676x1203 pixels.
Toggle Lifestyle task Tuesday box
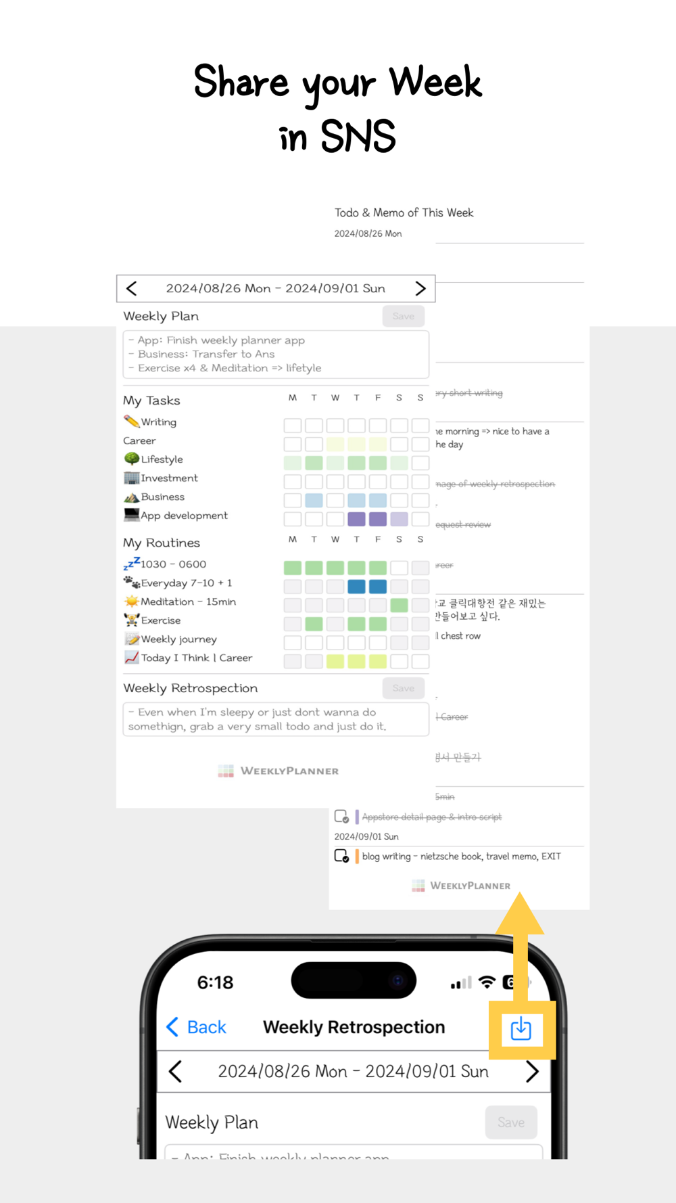click(314, 463)
